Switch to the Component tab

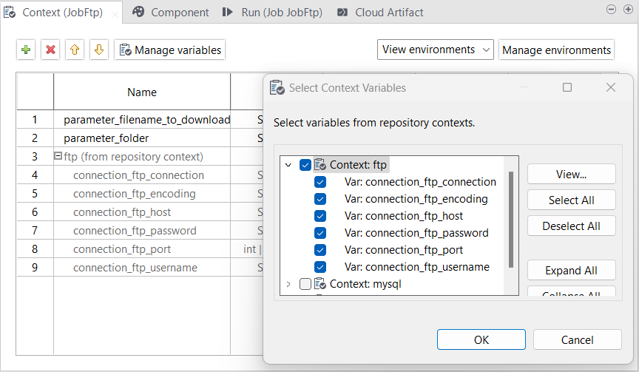click(x=171, y=13)
